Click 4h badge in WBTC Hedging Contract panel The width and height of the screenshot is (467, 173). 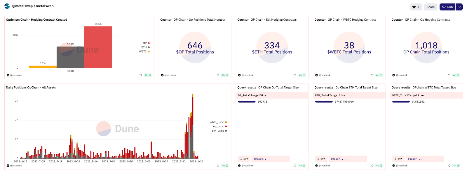379,75
